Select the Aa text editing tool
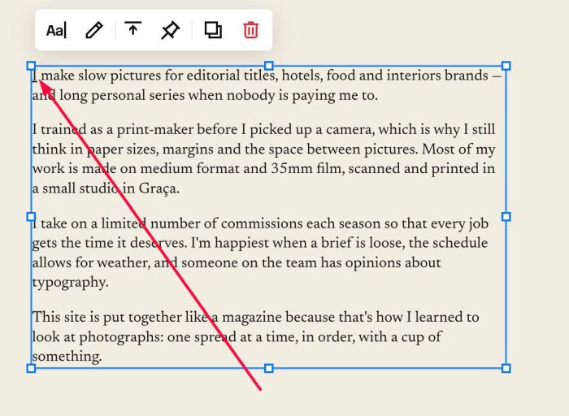The width and height of the screenshot is (569, 416). 56,30
